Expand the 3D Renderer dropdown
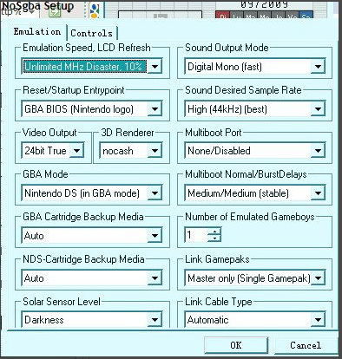 coord(155,151)
